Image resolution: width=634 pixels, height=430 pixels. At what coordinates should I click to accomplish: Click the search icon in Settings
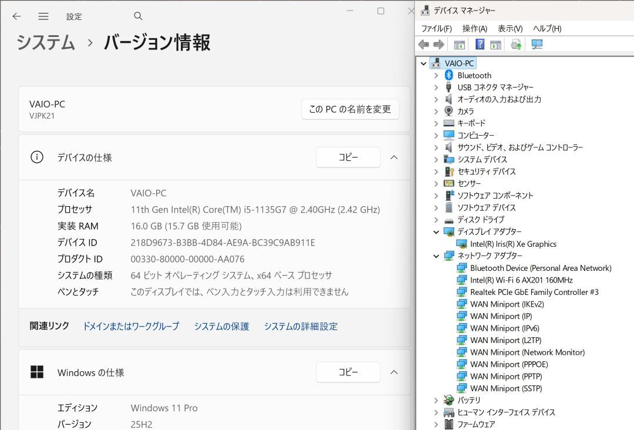(x=137, y=16)
